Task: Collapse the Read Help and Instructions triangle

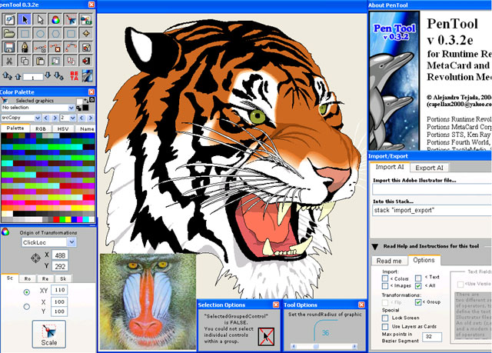Action: (x=374, y=246)
